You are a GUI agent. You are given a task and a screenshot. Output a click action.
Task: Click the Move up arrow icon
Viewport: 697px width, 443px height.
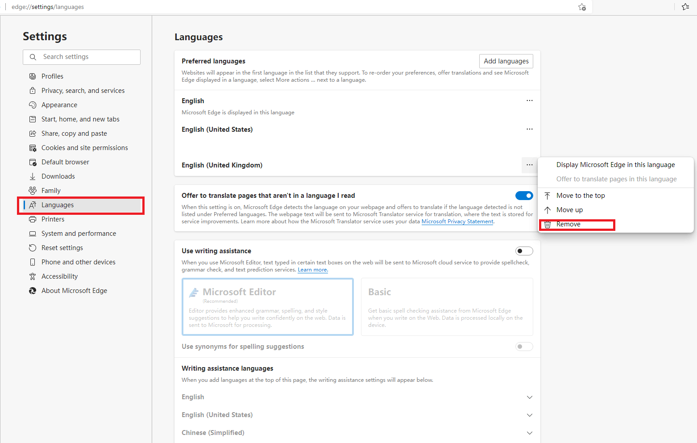[548, 210]
